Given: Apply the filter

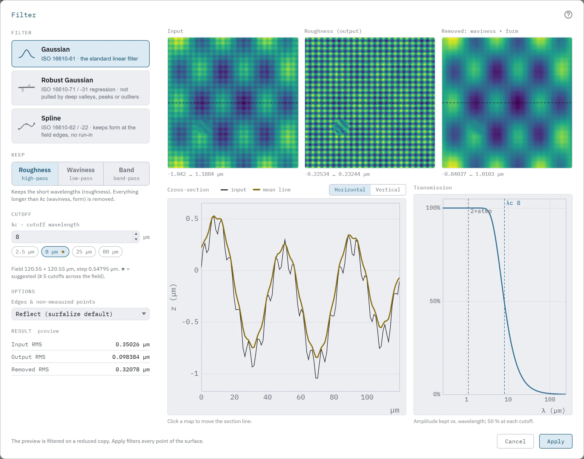Looking at the screenshot, I should [556, 441].
